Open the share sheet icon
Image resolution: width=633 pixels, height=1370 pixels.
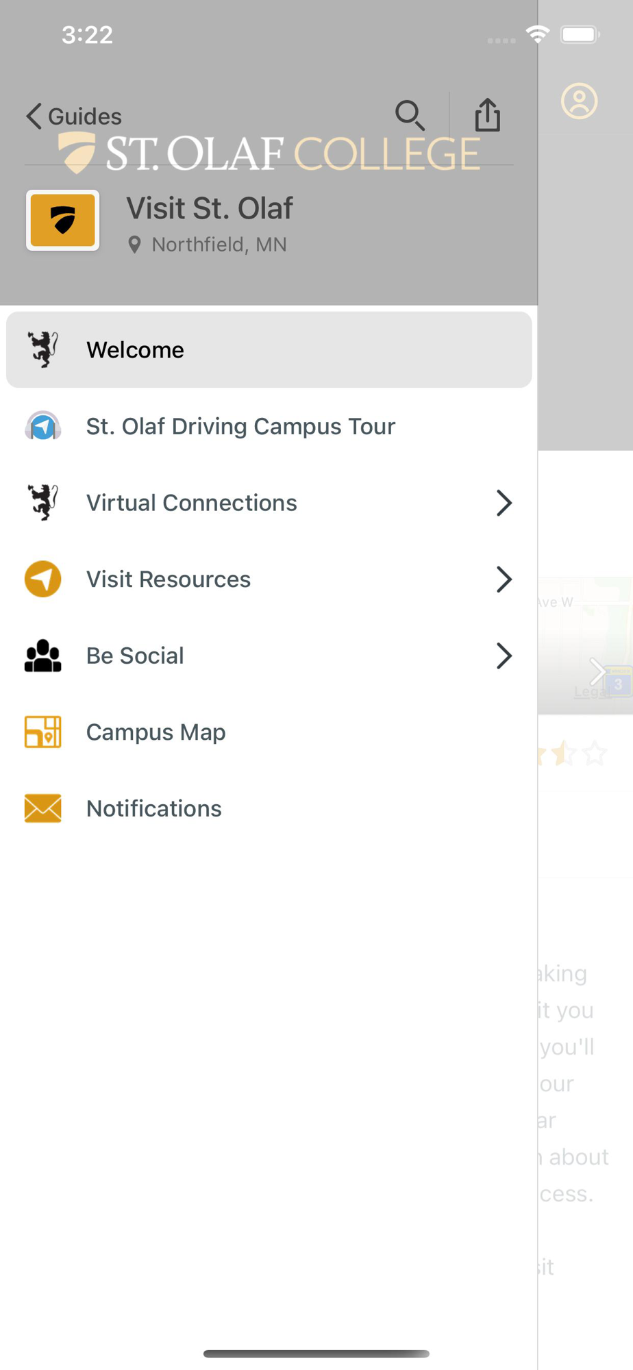pyautogui.click(x=487, y=114)
